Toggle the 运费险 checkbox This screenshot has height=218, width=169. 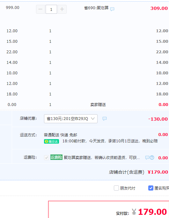(46, 158)
